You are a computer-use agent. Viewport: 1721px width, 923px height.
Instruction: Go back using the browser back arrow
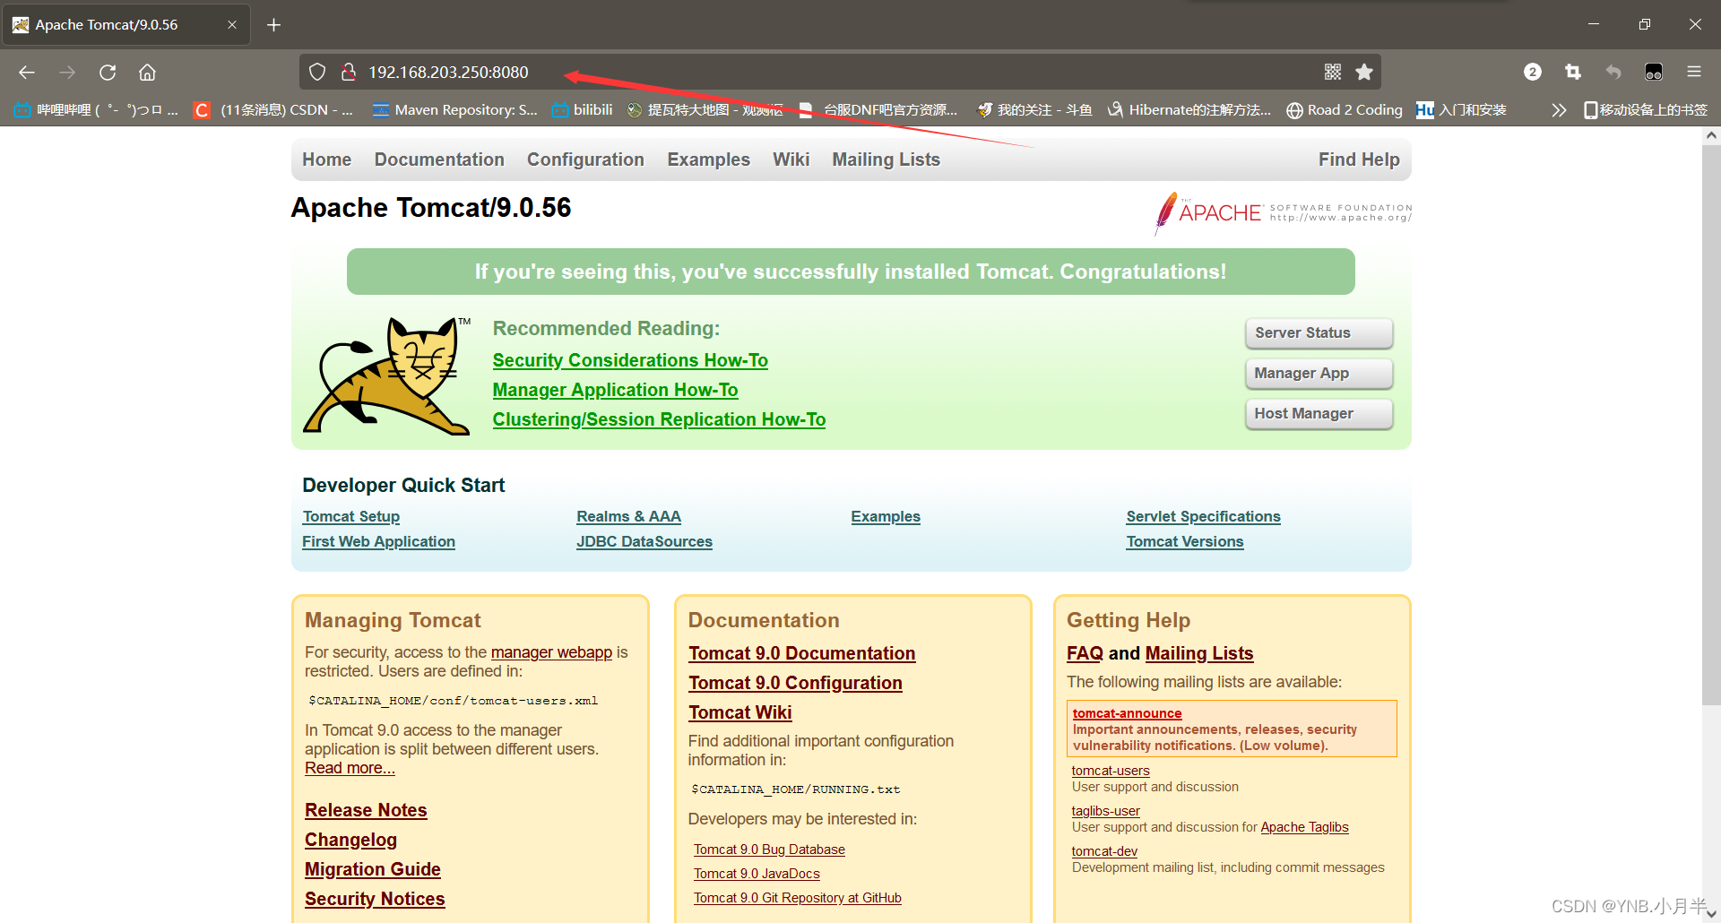point(27,73)
